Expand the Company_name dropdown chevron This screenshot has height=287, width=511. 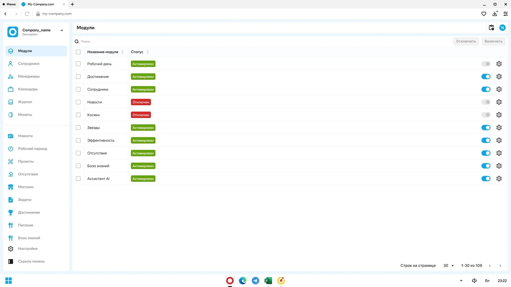pyautogui.click(x=62, y=30)
